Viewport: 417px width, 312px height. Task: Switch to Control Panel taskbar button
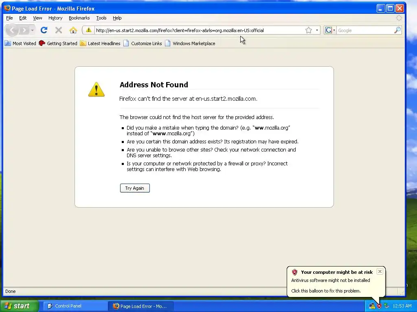(x=75, y=306)
